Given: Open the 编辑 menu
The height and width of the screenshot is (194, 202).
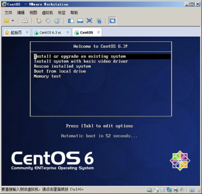Looking at the screenshot, I should (x=21, y=12).
